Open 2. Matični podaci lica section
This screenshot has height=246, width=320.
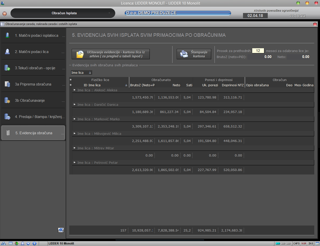[33, 51]
